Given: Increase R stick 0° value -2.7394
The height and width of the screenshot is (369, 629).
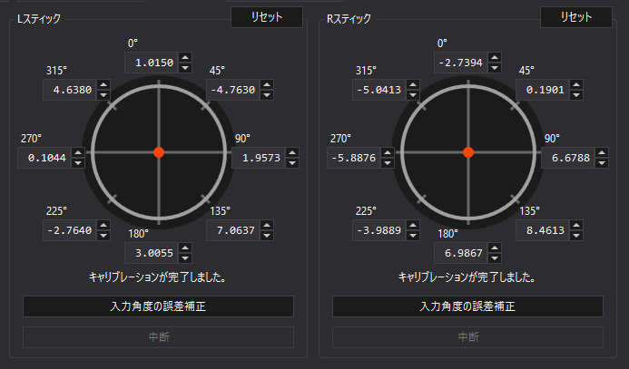Looking at the screenshot, I should (x=495, y=58).
